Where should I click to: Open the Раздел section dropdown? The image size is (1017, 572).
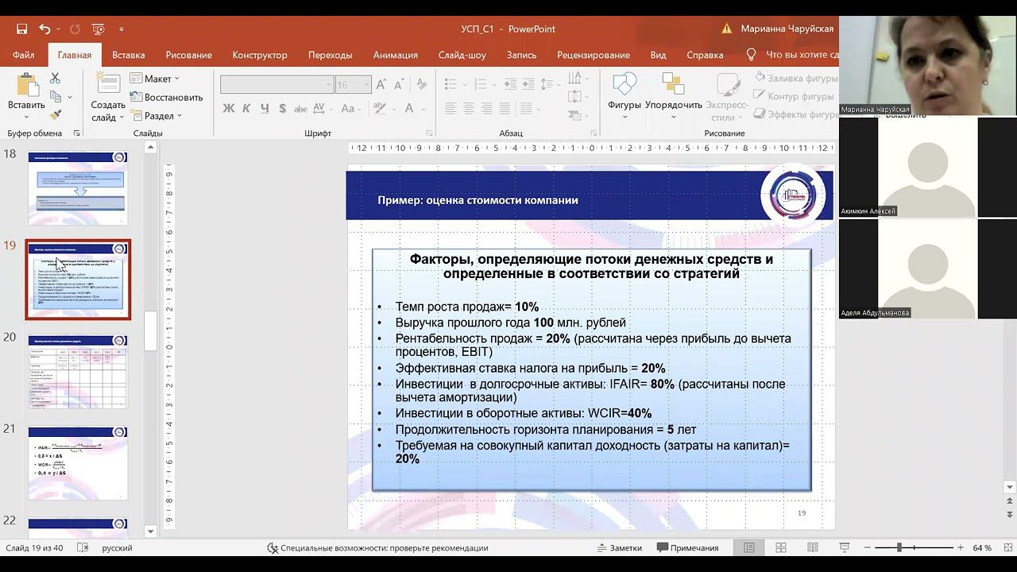coord(156,115)
